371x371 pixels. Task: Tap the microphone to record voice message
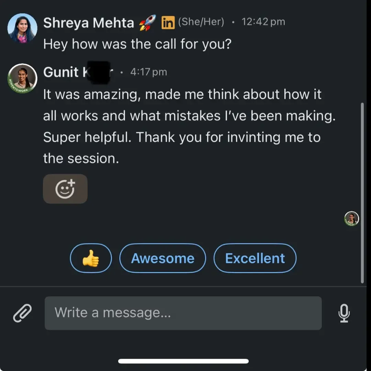pos(344,313)
